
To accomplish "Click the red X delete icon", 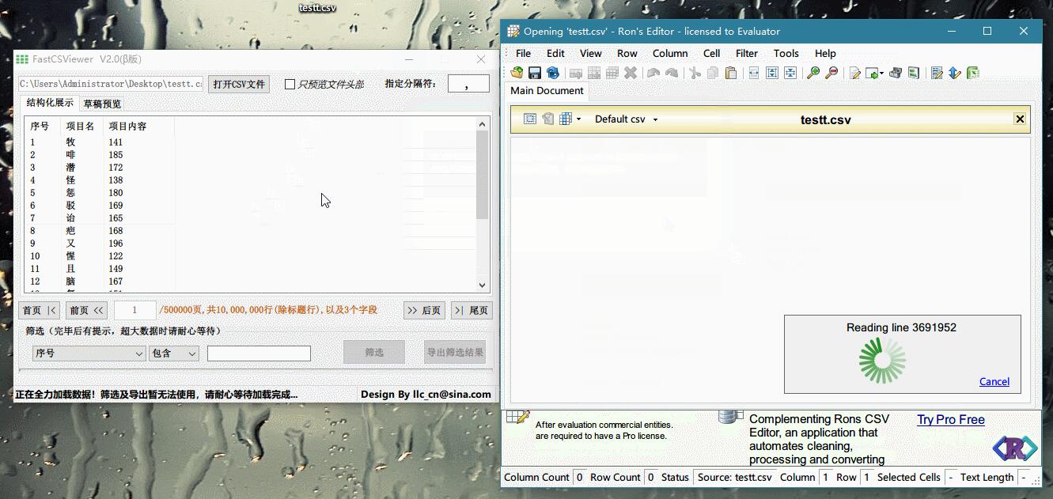I will pos(631,73).
